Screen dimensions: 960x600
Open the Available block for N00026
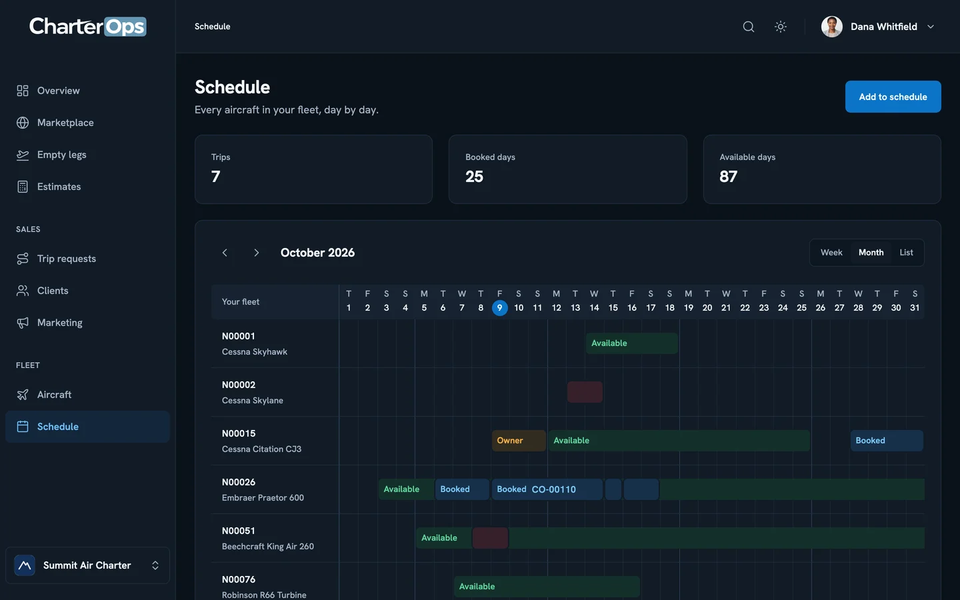tap(406, 489)
